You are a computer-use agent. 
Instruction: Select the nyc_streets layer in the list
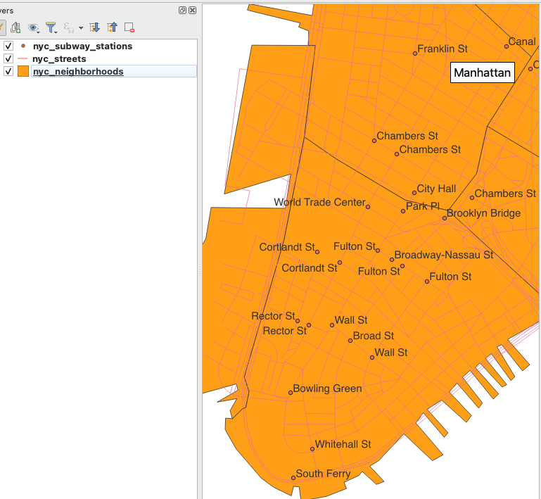point(59,59)
